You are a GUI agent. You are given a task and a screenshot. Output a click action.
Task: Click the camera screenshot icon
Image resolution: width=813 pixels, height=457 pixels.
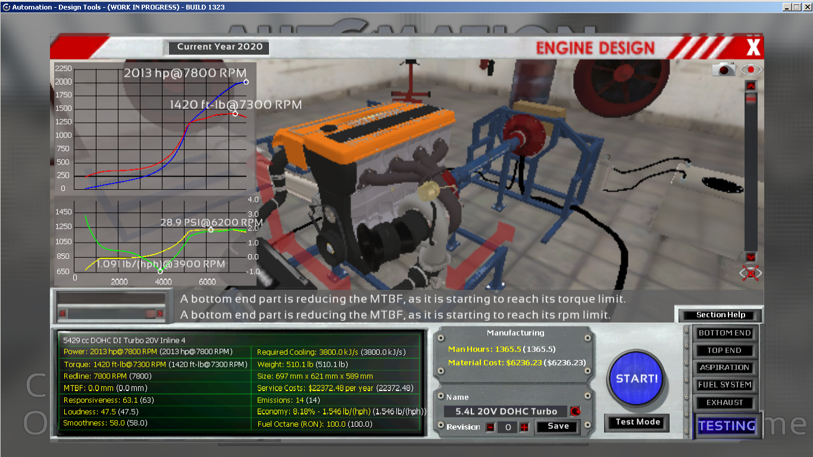pyautogui.click(x=724, y=70)
